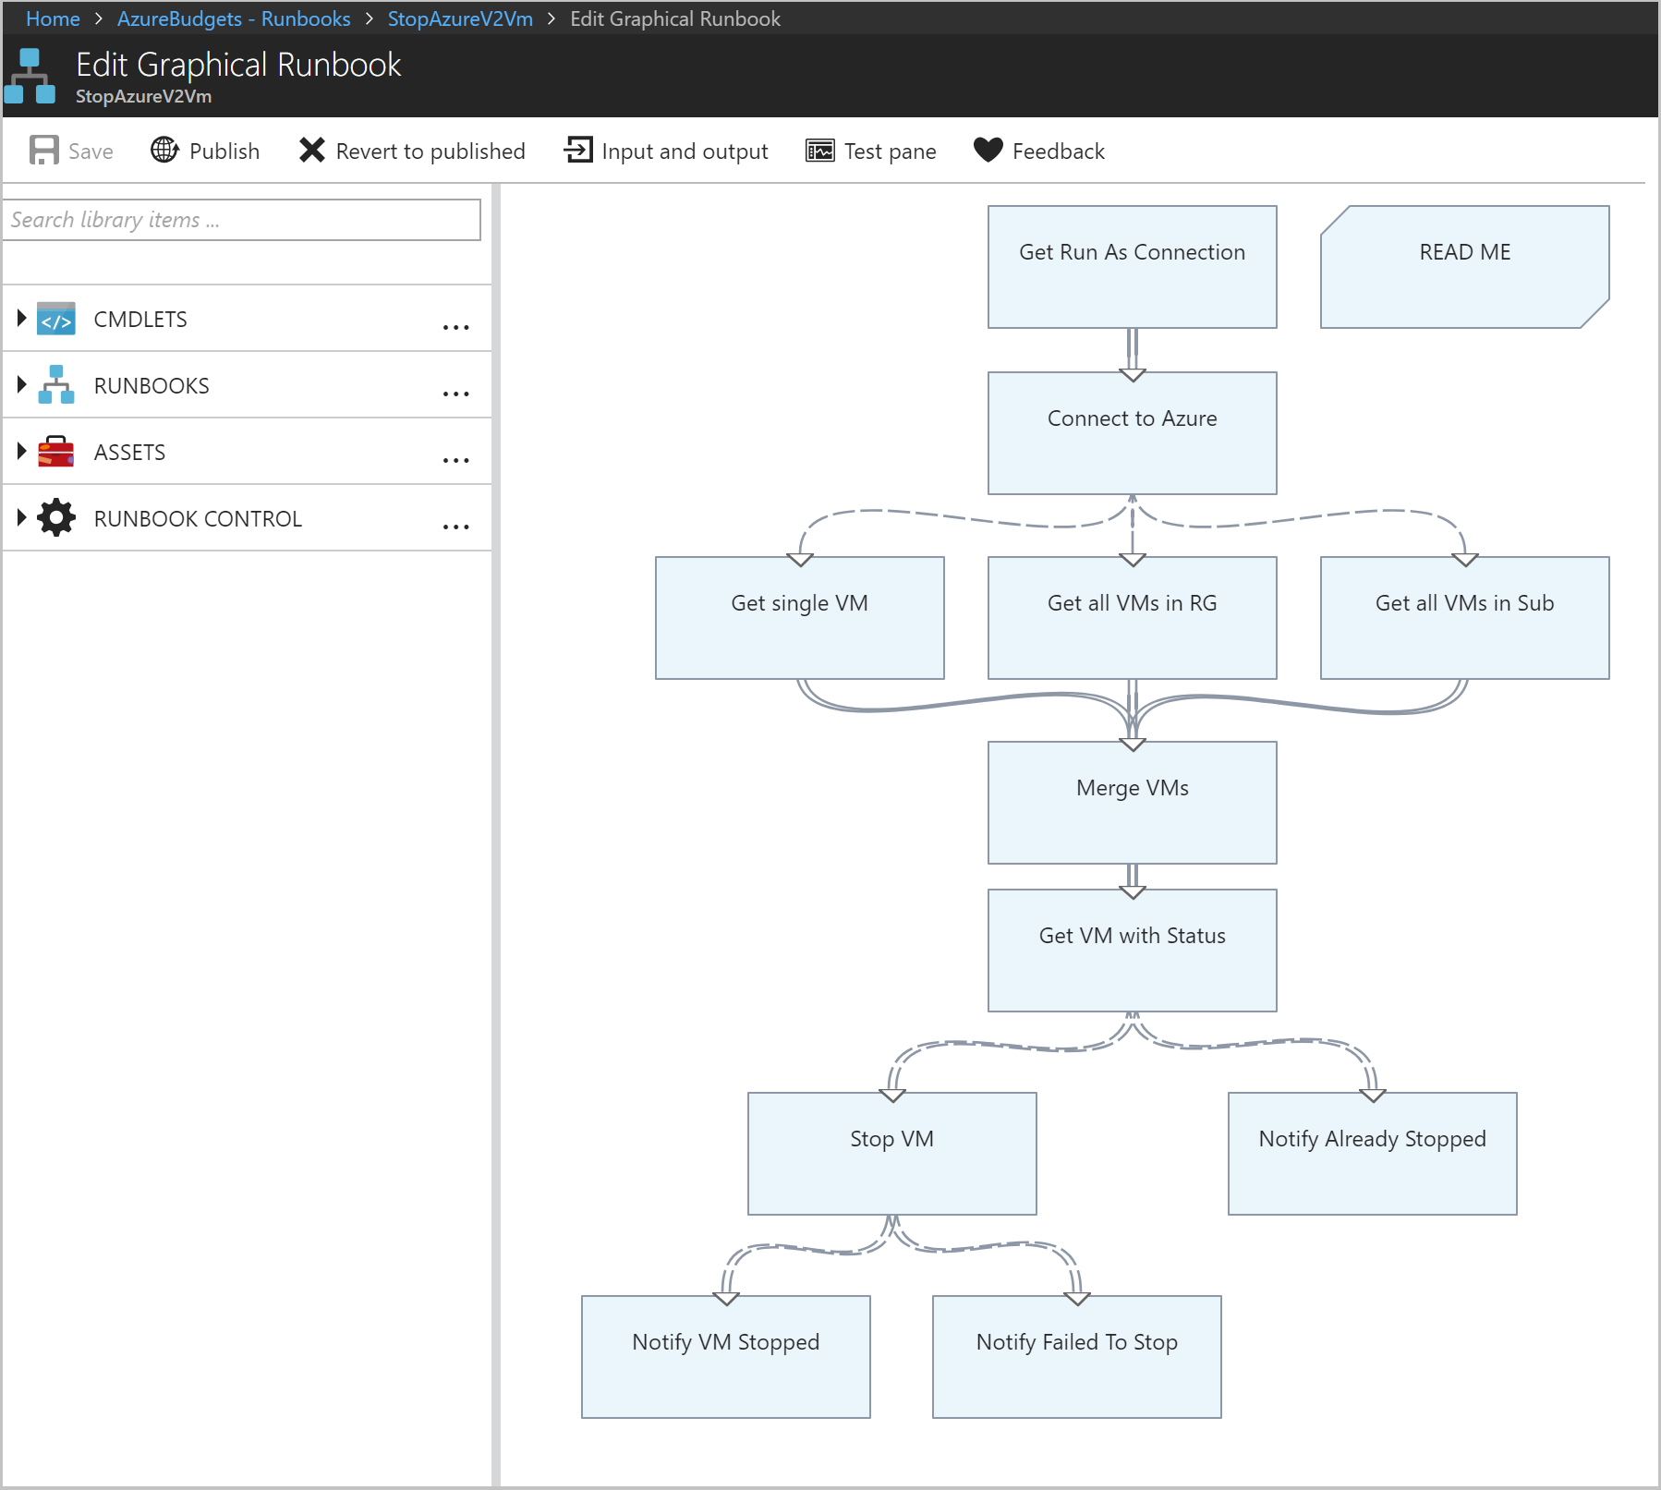Viewport: 1661px width, 1490px height.
Task: Select the Connect to Azure activity
Action: point(1132,433)
